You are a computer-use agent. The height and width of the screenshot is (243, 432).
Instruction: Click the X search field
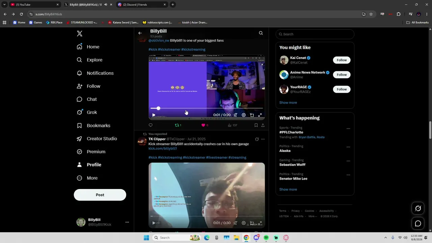(x=315, y=34)
